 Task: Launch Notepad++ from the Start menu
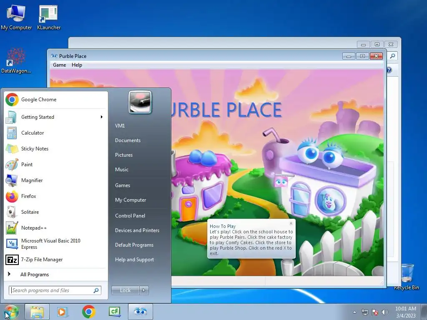click(56, 228)
